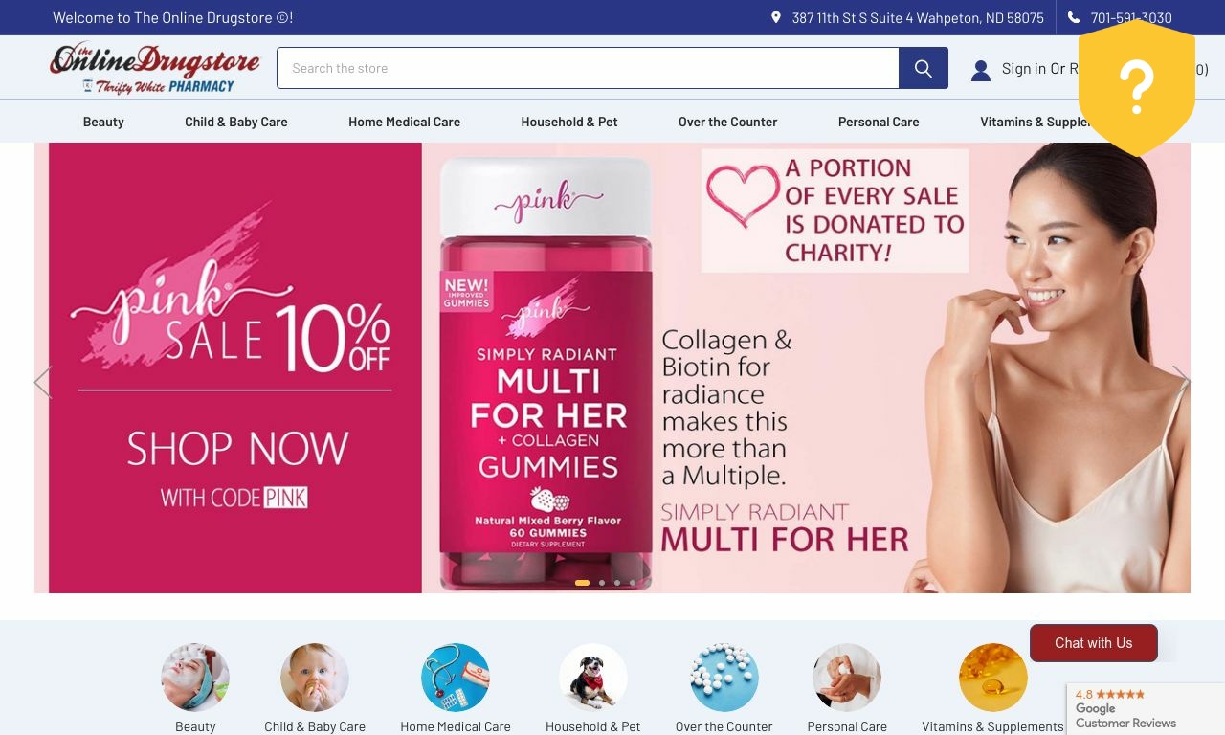Advance to next banner slide arrow

tap(1181, 382)
